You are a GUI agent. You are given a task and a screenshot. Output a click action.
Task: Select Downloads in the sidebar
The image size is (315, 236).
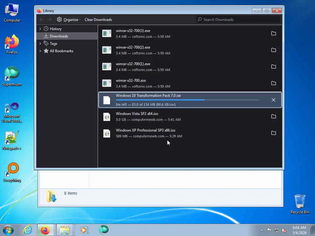click(59, 36)
